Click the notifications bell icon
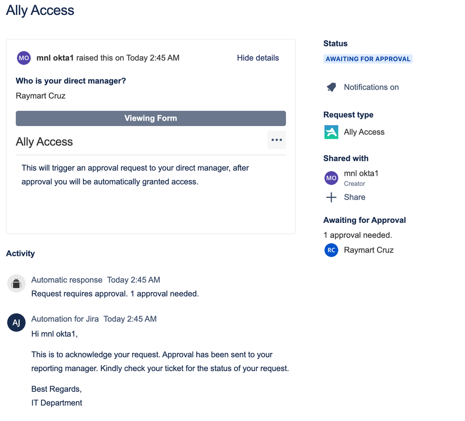Screen dimensions: 465x421 click(331, 87)
